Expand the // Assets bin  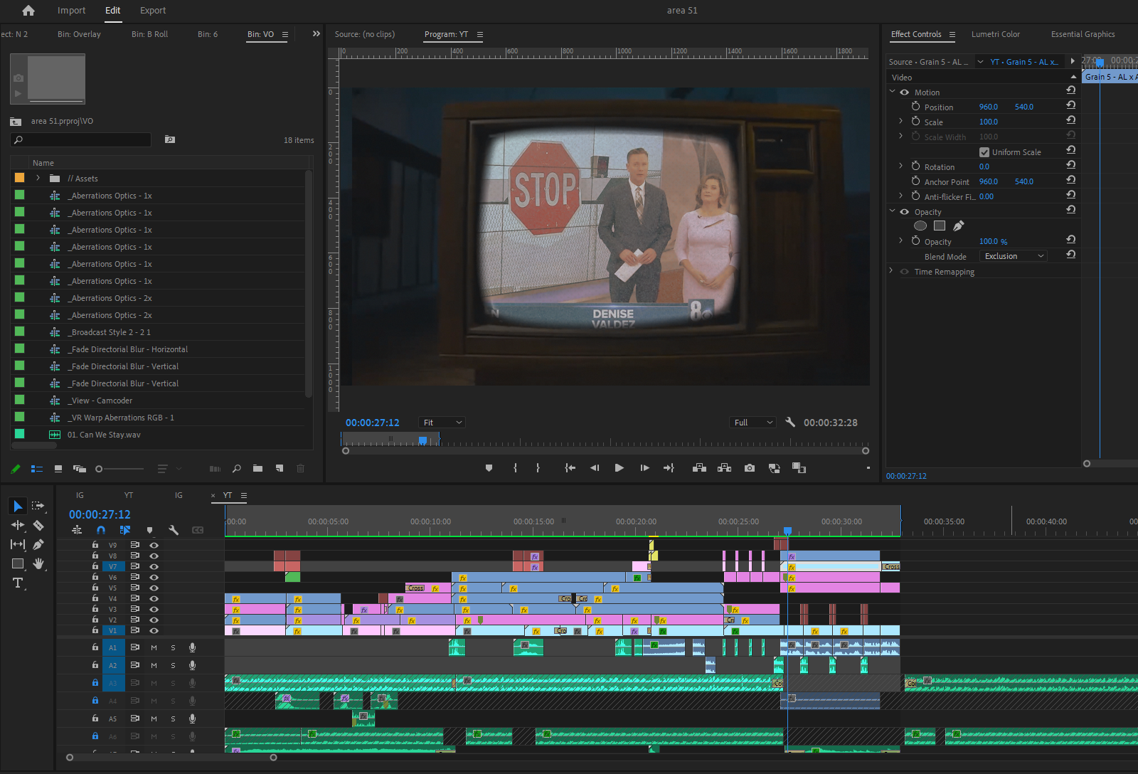pyautogui.click(x=38, y=178)
